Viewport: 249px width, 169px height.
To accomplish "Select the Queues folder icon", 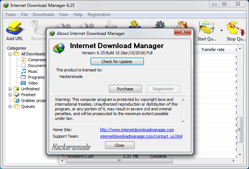I will click(16, 106).
